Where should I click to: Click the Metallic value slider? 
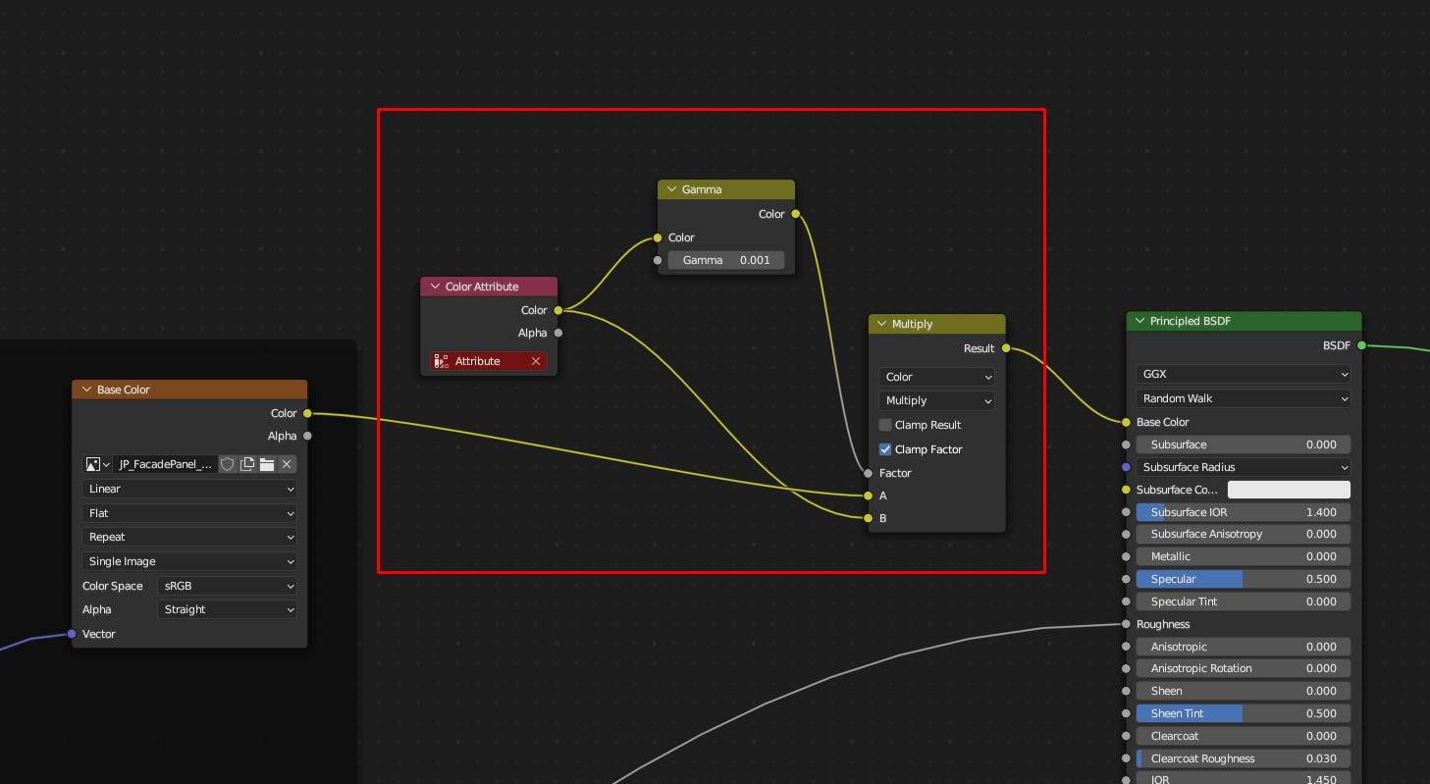[1244, 556]
